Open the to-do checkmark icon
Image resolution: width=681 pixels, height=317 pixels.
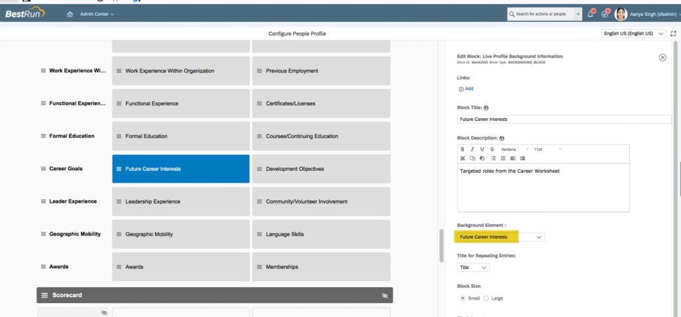[x=605, y=14]
